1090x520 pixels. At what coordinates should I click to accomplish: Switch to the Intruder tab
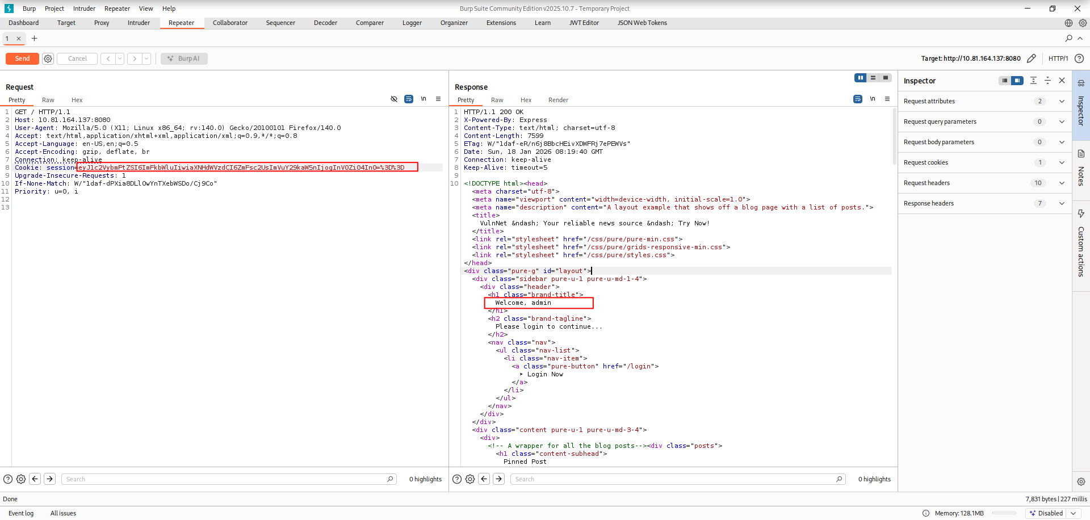coord(139,23)
